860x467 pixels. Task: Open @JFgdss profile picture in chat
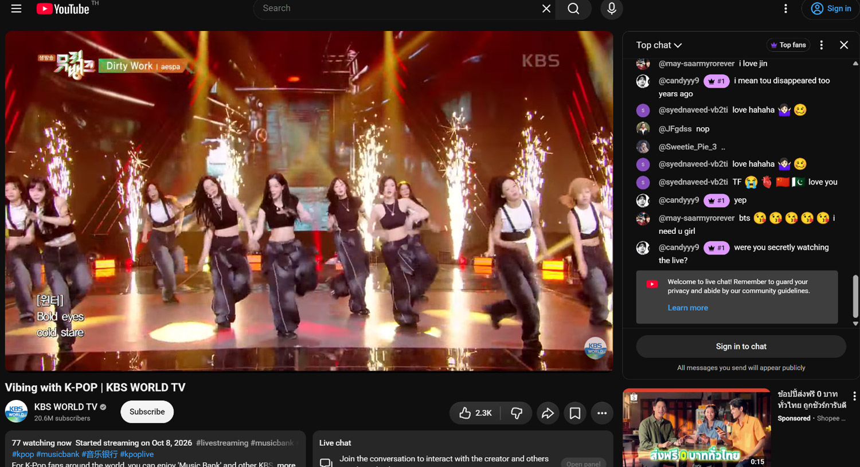(x=643, y=128)
